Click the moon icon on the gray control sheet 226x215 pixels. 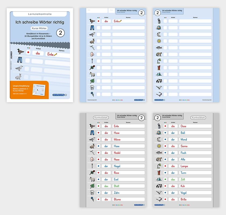[x=159, y=139]
